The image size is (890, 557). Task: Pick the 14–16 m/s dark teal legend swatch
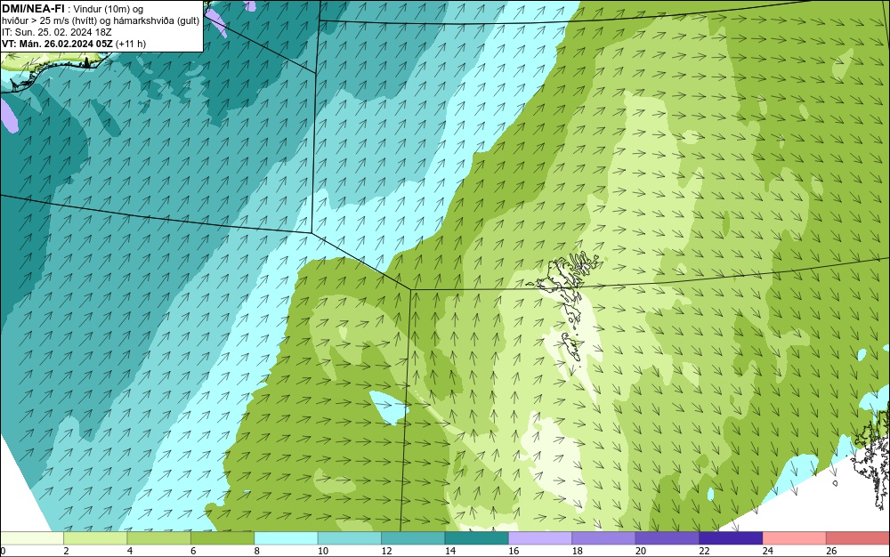coord(477,538)
